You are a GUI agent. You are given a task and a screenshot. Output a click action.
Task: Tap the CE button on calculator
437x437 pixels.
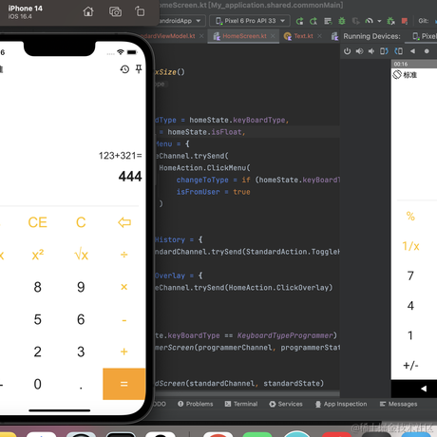[37, 222]
